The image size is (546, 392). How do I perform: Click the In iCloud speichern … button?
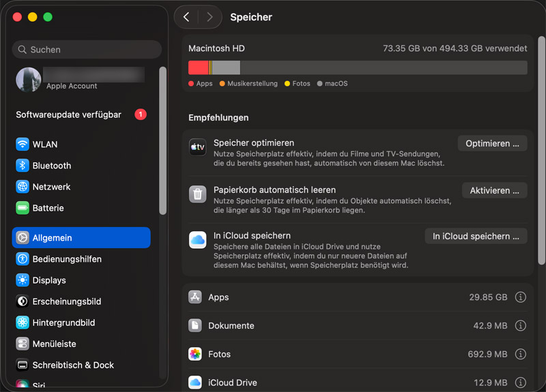[x=476, y=236]
